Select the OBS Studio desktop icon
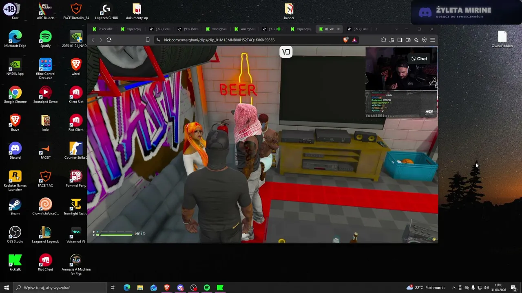The height and width of the screenshot is (293, 522). coord(15,235)
